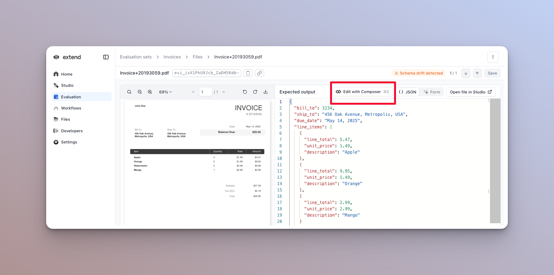Go to the next PDF page chevron
554x275 pixels.
point(224,92)
